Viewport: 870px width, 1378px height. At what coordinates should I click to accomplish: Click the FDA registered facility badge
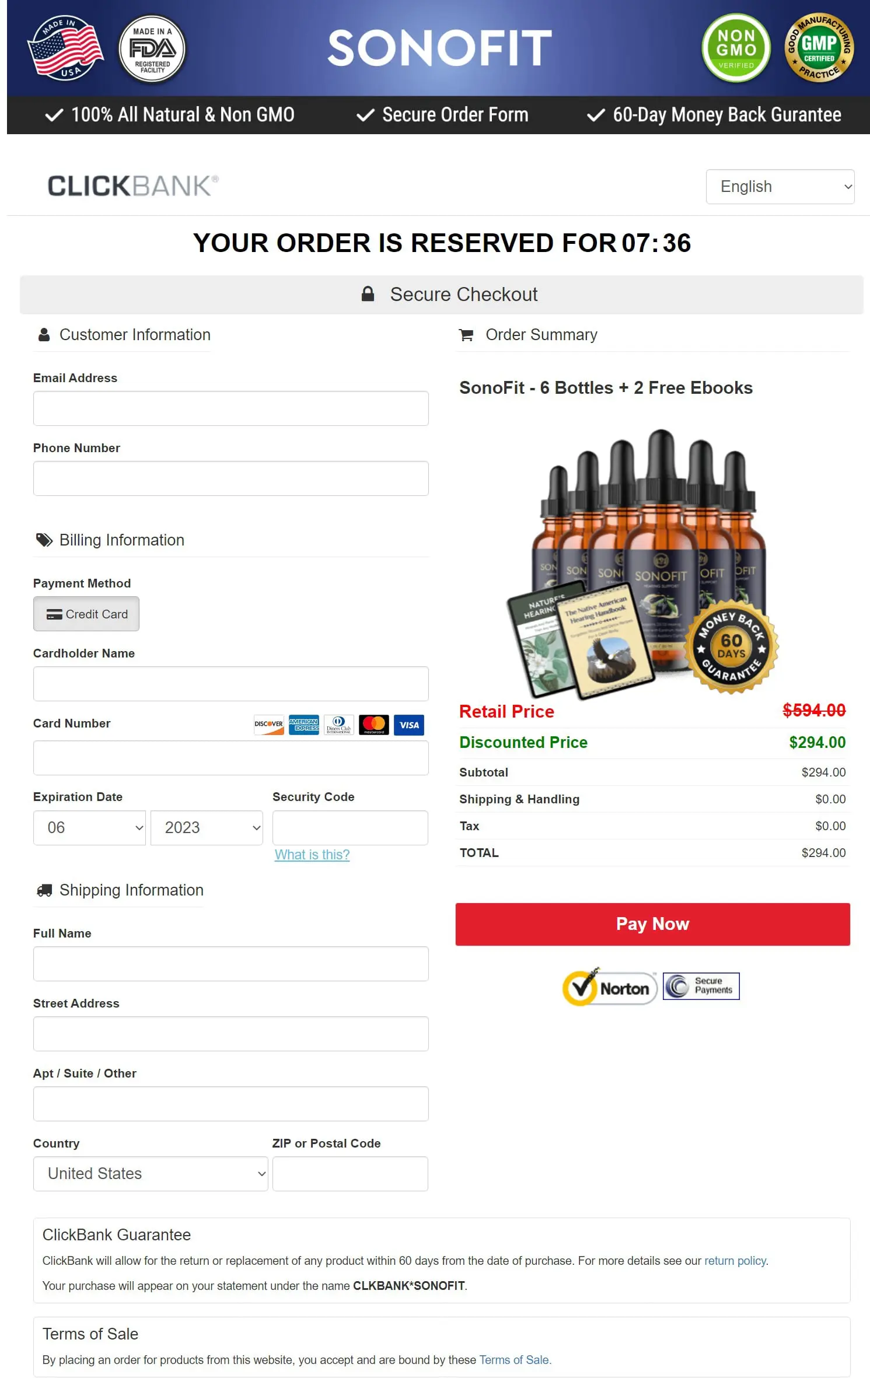coord(152,49)
